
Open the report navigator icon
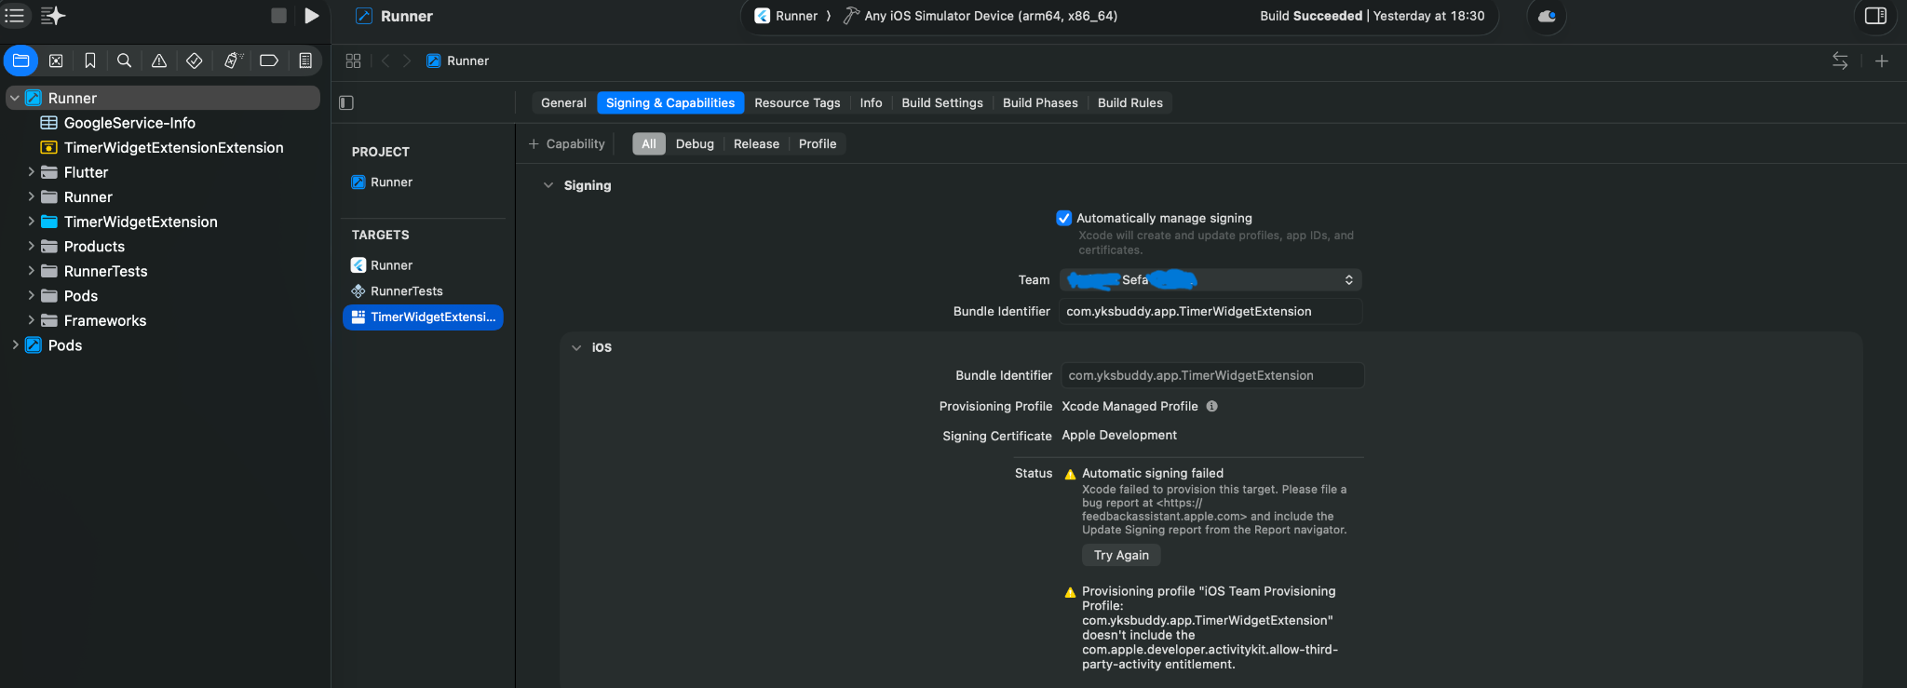[x=304, y=61]
